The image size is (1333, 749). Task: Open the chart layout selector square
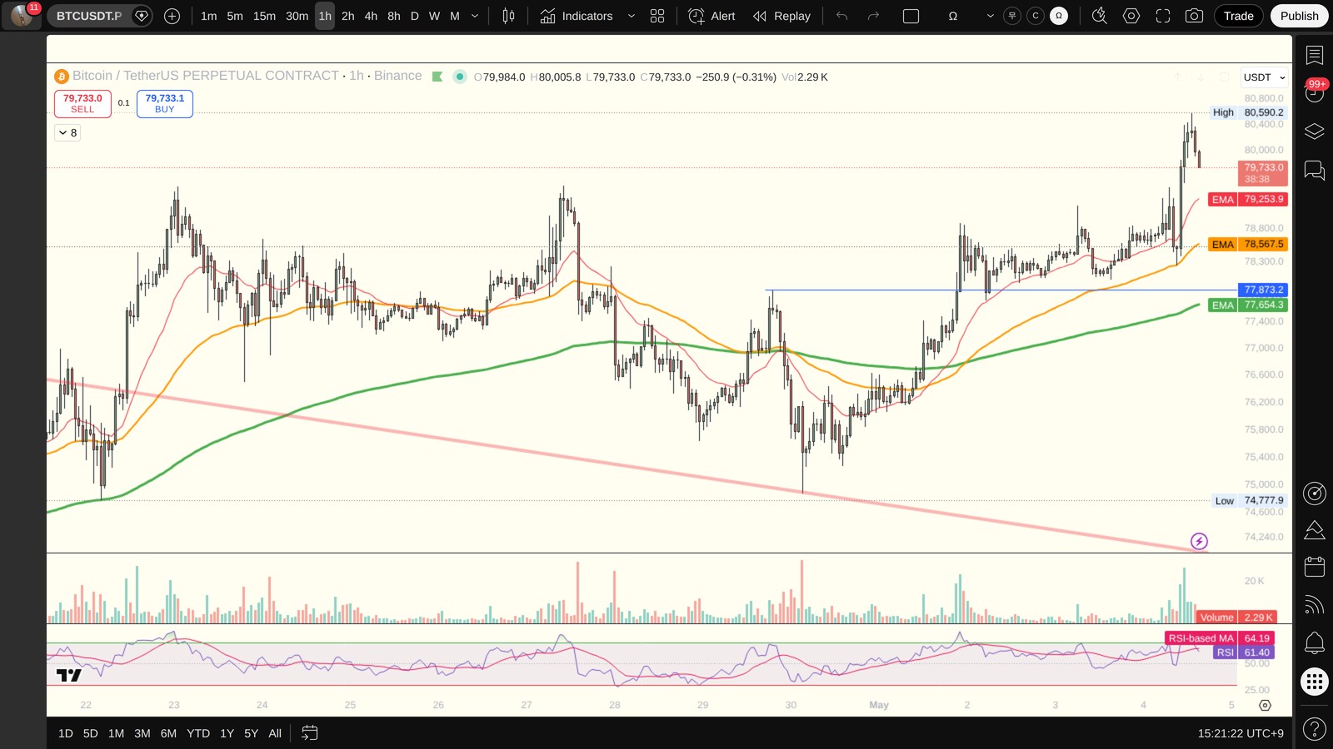tap(911, 16)
